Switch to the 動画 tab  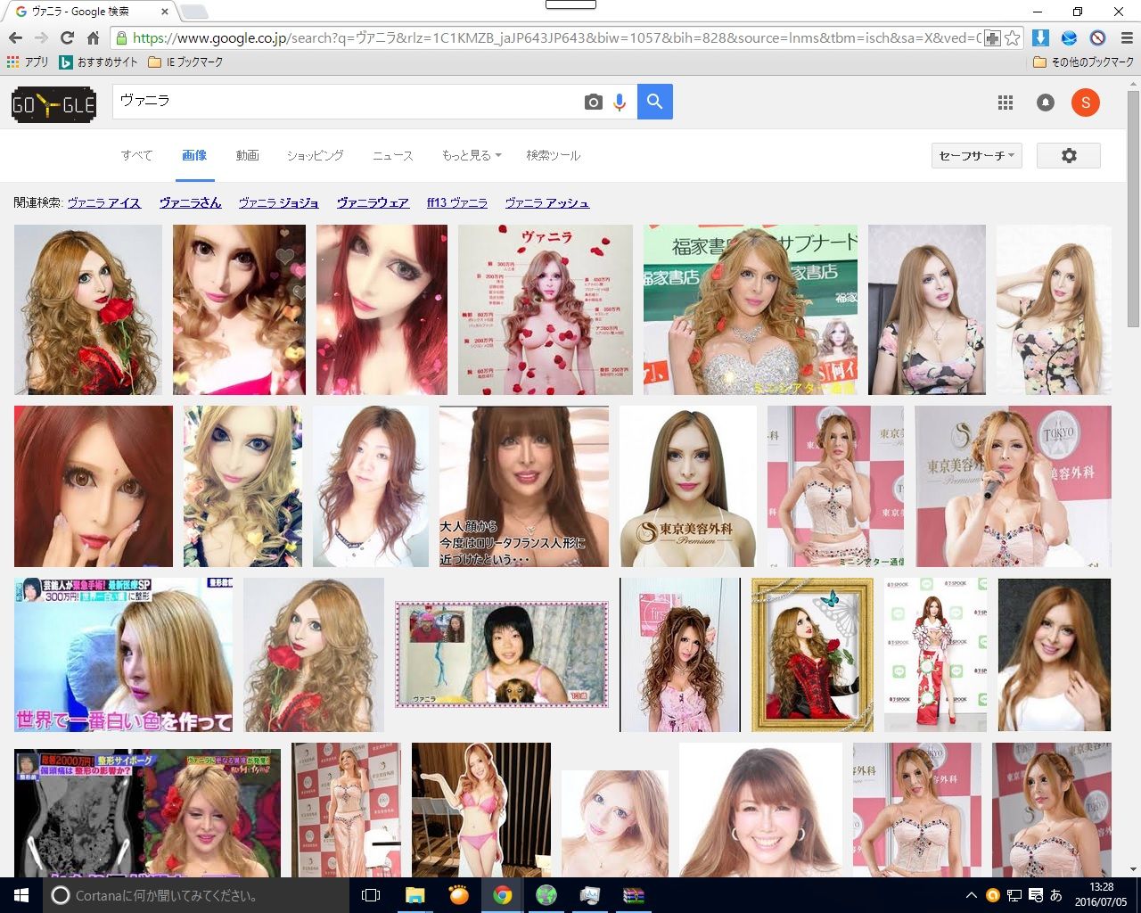(248, 155)
